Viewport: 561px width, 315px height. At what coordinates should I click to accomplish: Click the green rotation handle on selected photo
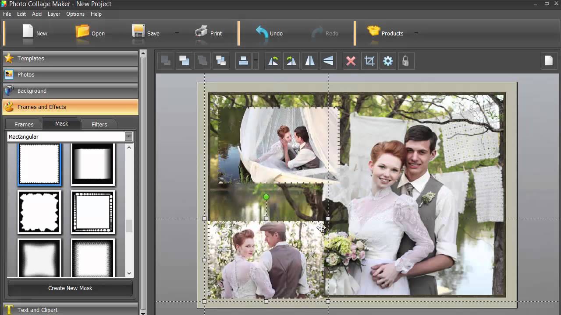coord(266,197)
